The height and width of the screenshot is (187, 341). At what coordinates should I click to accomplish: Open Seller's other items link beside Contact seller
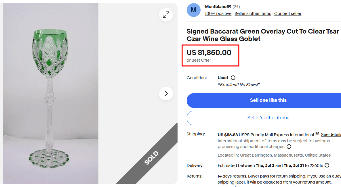point(253,13)
